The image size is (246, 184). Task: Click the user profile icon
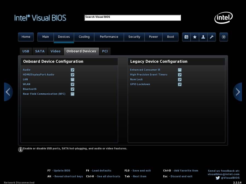(203, 37)
